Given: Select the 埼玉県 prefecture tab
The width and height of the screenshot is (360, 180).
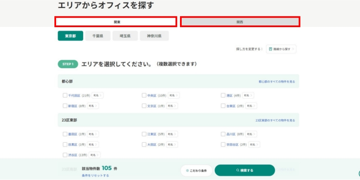Looking at the screenshot, I should [x=125, y=36].
